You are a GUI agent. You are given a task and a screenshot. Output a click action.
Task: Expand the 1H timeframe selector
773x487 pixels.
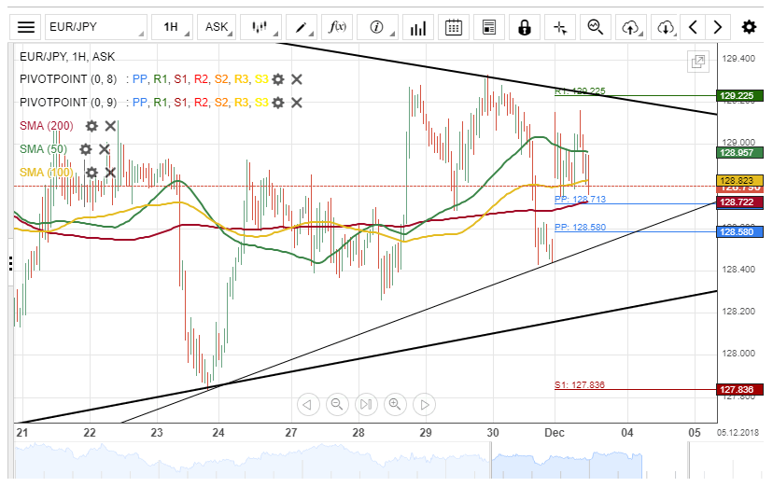pyautogui.click(x=173, y=27)
